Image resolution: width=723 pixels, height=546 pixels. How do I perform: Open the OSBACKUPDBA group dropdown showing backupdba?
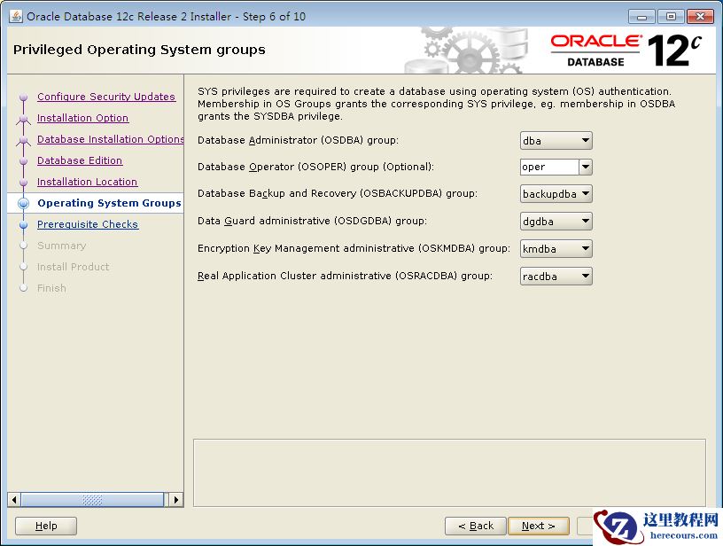click(556, 194)
